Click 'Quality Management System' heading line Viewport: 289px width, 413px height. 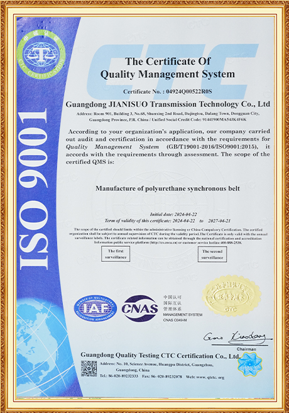(168, 74)
